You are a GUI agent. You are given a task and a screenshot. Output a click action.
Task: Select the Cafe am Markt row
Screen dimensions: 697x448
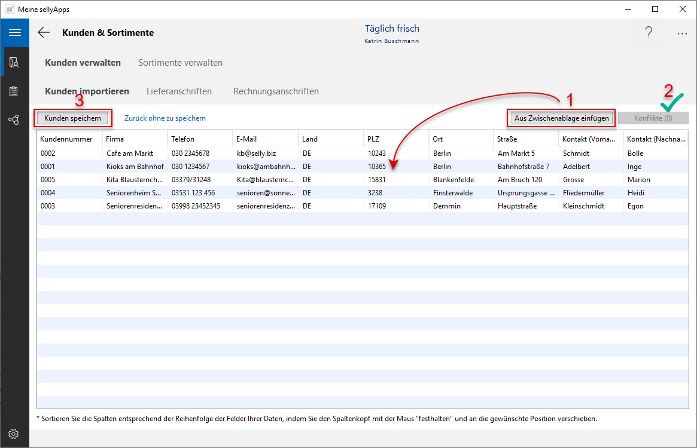[130, 154]
